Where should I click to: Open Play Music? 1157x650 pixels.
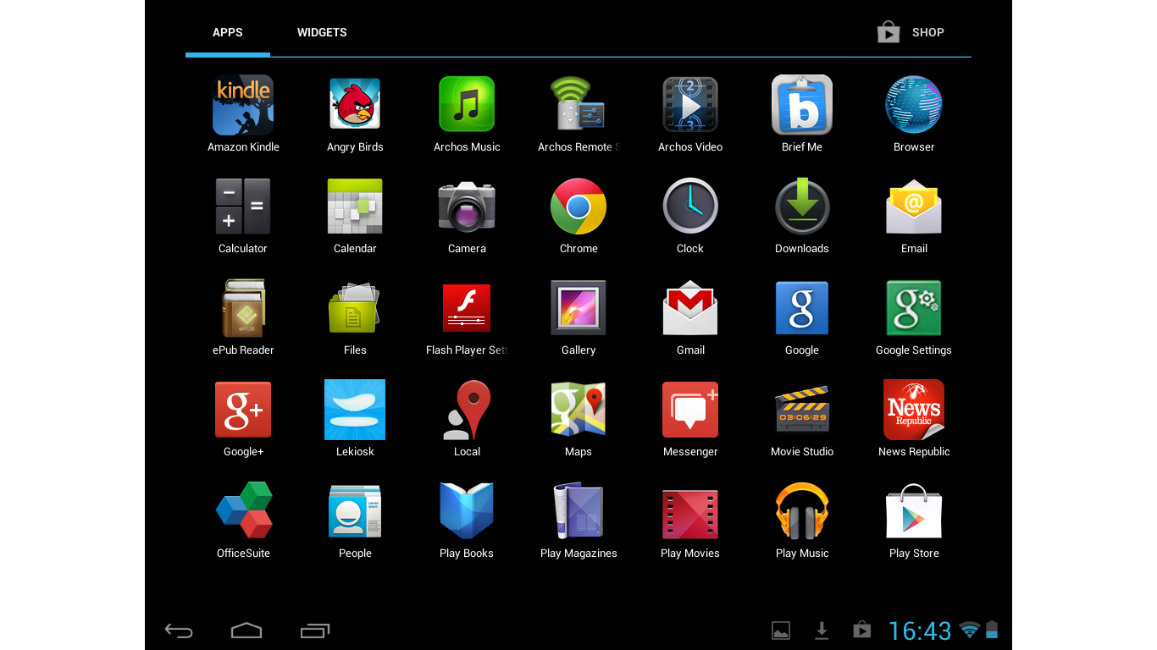click(802, 511)
